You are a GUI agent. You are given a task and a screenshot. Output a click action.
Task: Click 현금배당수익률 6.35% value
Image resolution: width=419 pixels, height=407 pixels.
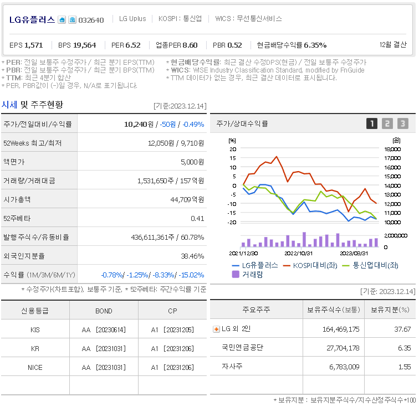pyautogui.click(x=292, y=45)
